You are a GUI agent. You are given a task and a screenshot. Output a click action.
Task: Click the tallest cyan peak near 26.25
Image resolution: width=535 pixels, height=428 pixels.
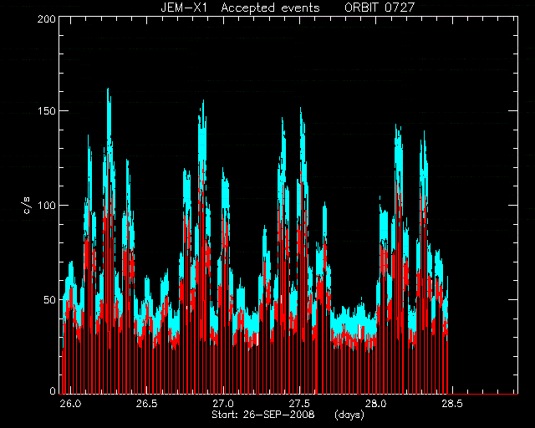109,102
